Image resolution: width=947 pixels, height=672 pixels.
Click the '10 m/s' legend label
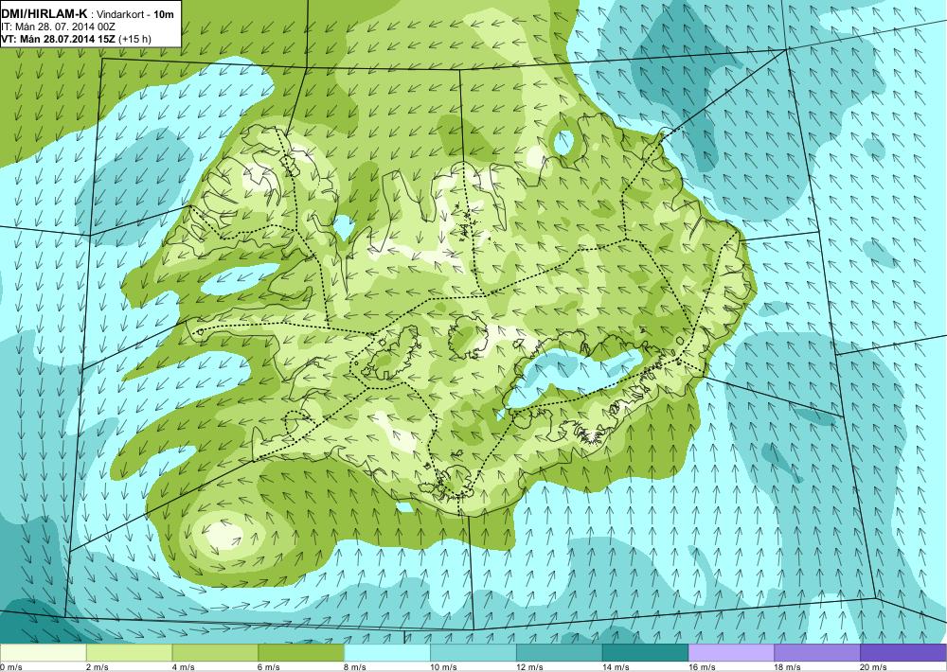[x=444, y=667]
